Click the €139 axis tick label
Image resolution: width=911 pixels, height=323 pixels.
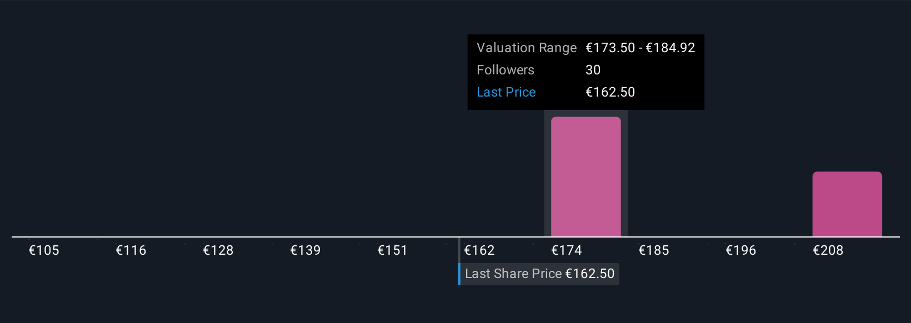pyautogui.click(x=306, y=250)
